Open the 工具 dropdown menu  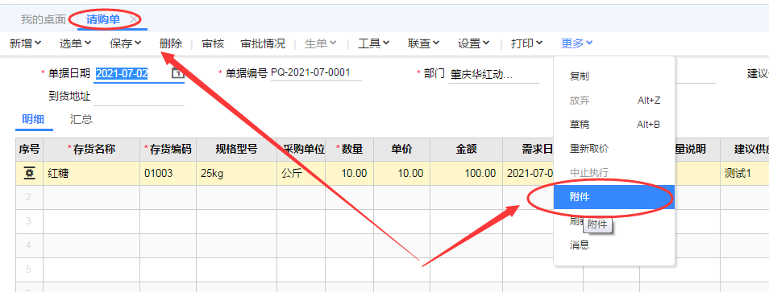(x=374, y=43)
